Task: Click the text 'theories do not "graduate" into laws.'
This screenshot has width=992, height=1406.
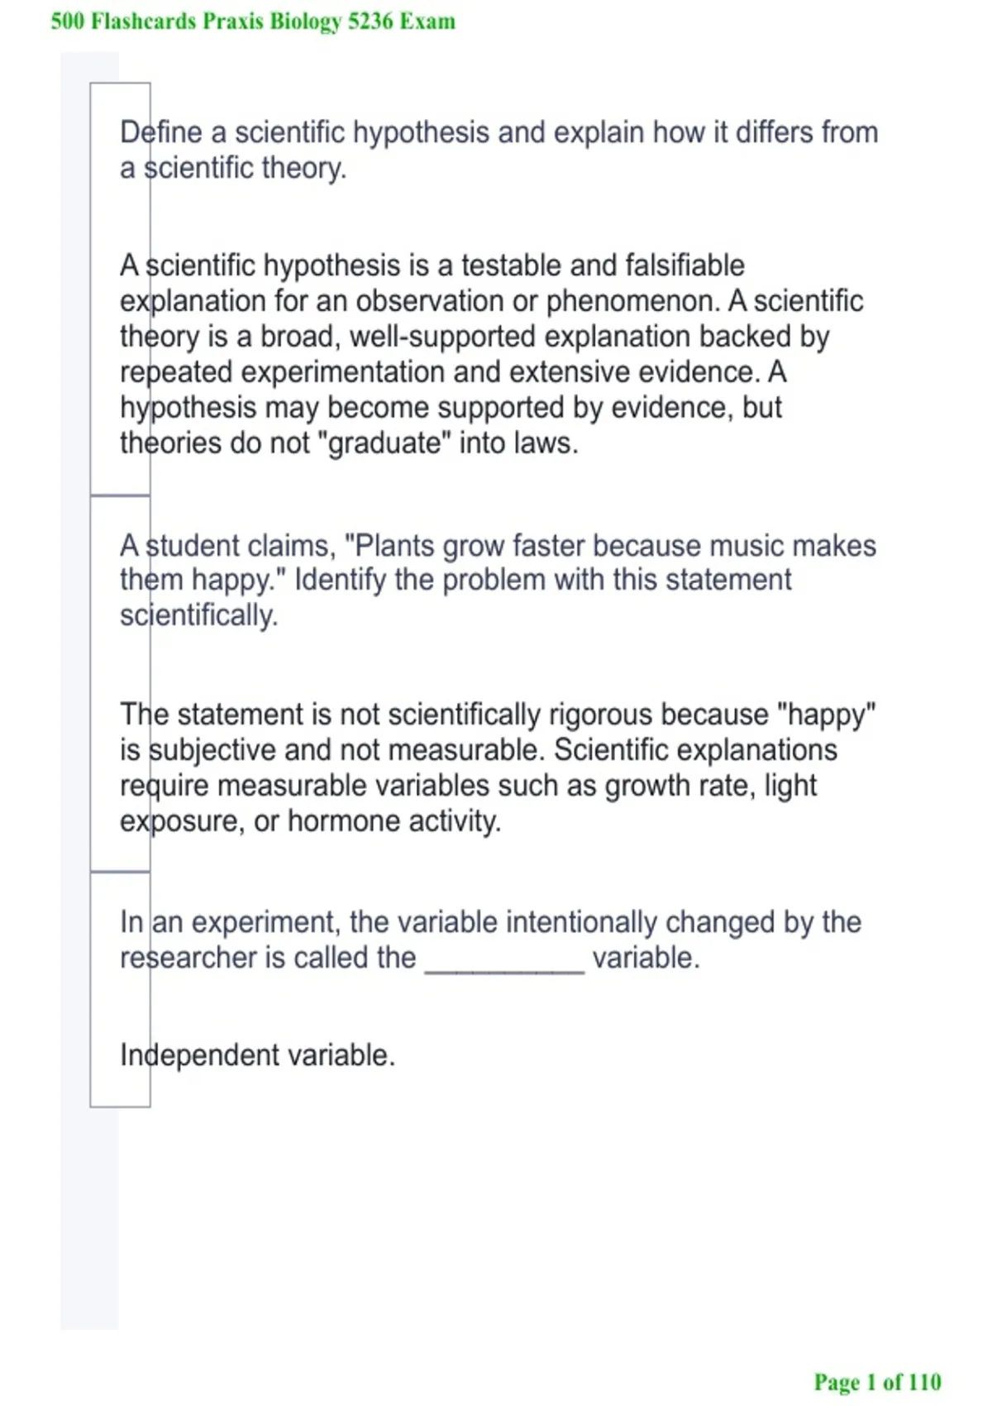Action: tap(349, 443)
